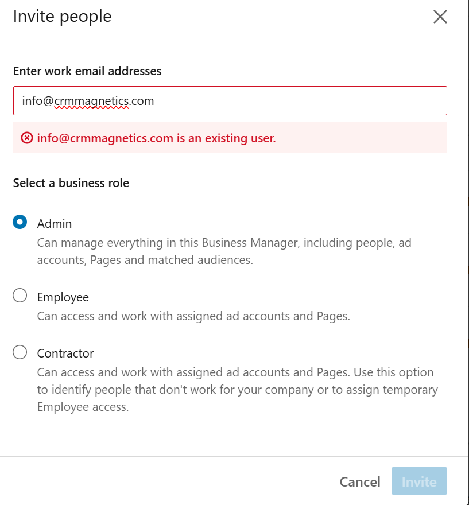This screenshot has height=505, width=469.
Task: Click the 'Enter work email addresses' label
Action: [x=87, y=71]
